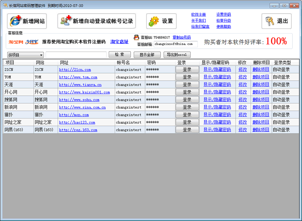Click the 淘宝网 logo
This screenshot has height=221, width=302.
coord(16,42)
